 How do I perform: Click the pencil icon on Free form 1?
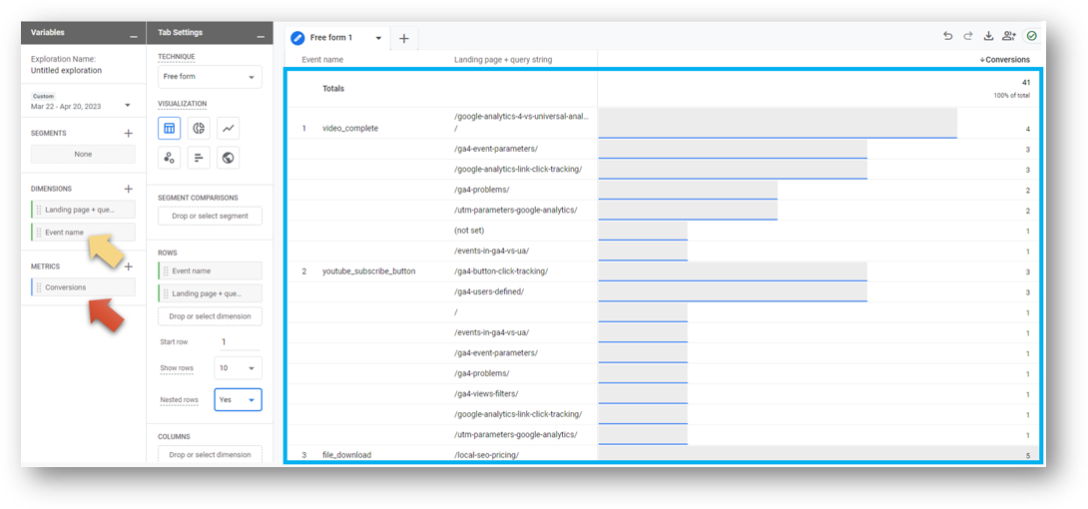coord(297,38)
